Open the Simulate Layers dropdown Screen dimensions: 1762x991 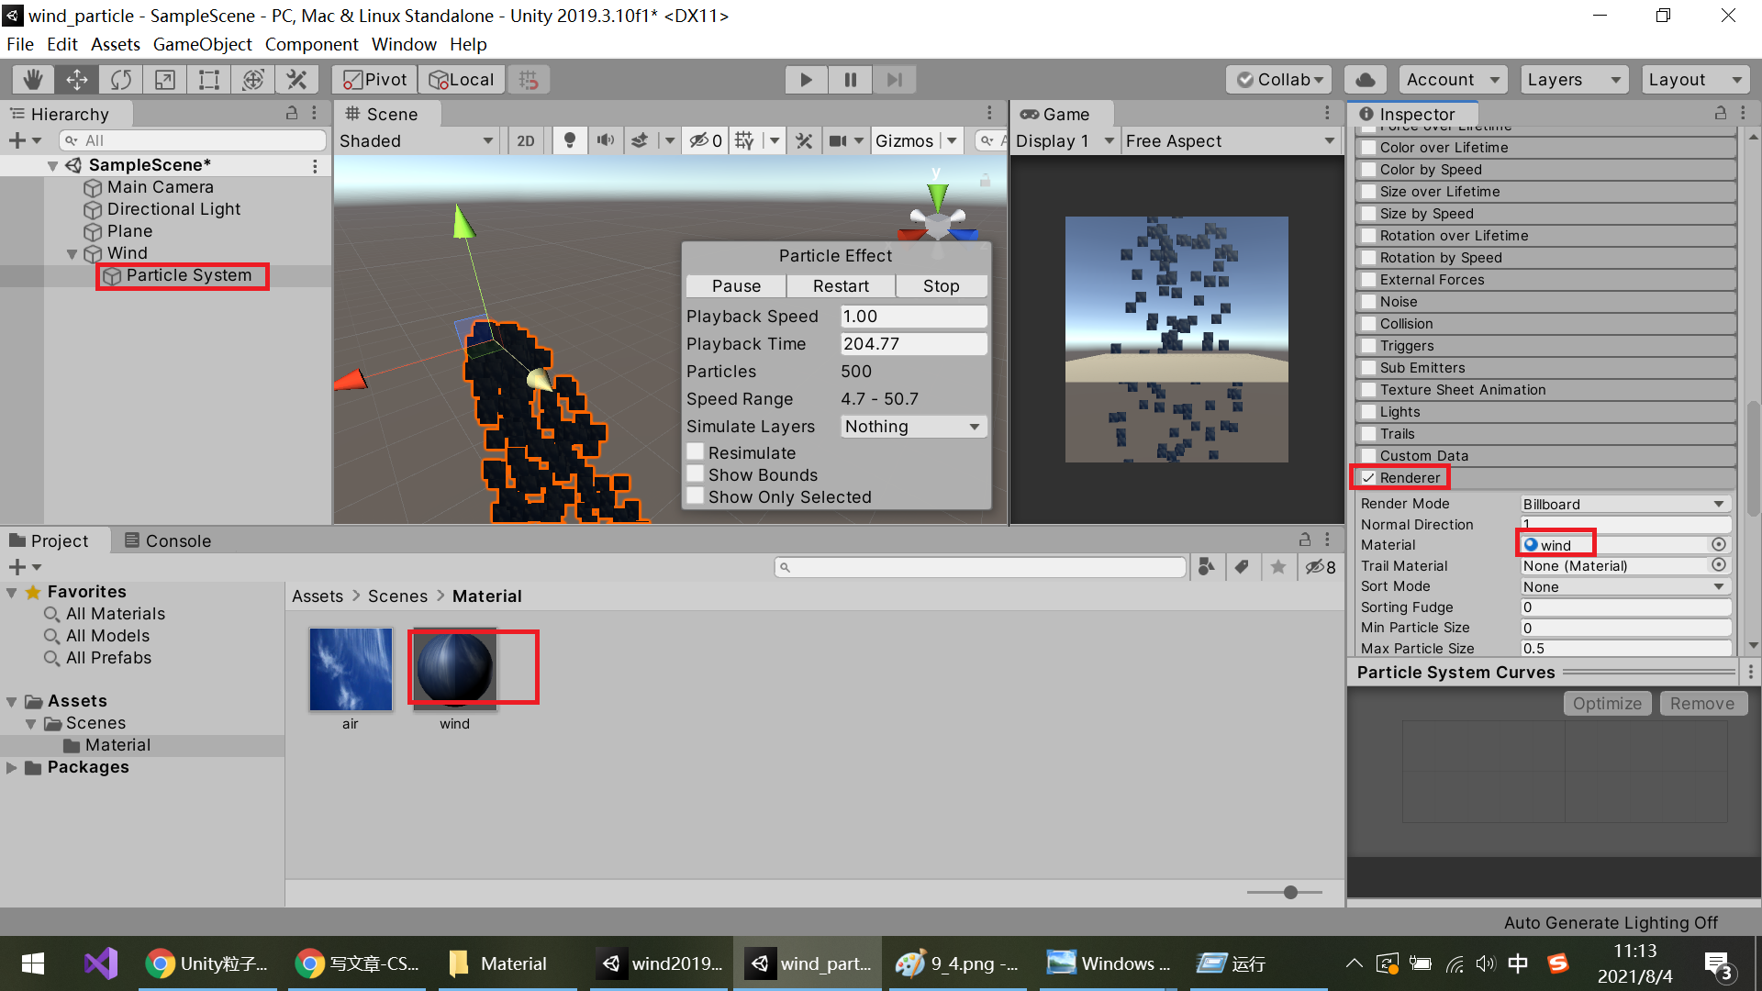coord(913,427)
